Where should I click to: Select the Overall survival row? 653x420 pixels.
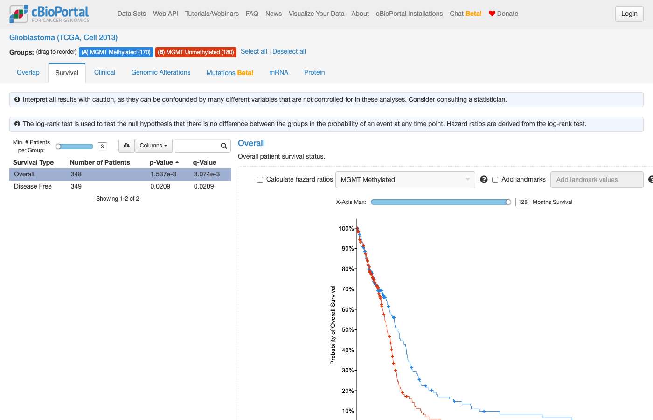coord(120,174)
